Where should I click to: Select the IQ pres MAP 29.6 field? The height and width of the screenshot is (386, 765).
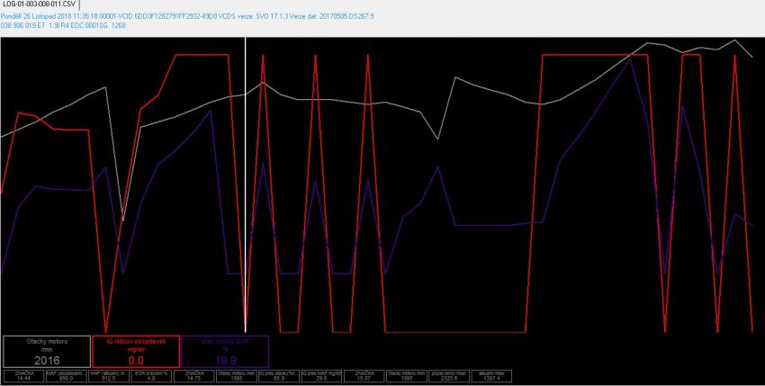320,376
